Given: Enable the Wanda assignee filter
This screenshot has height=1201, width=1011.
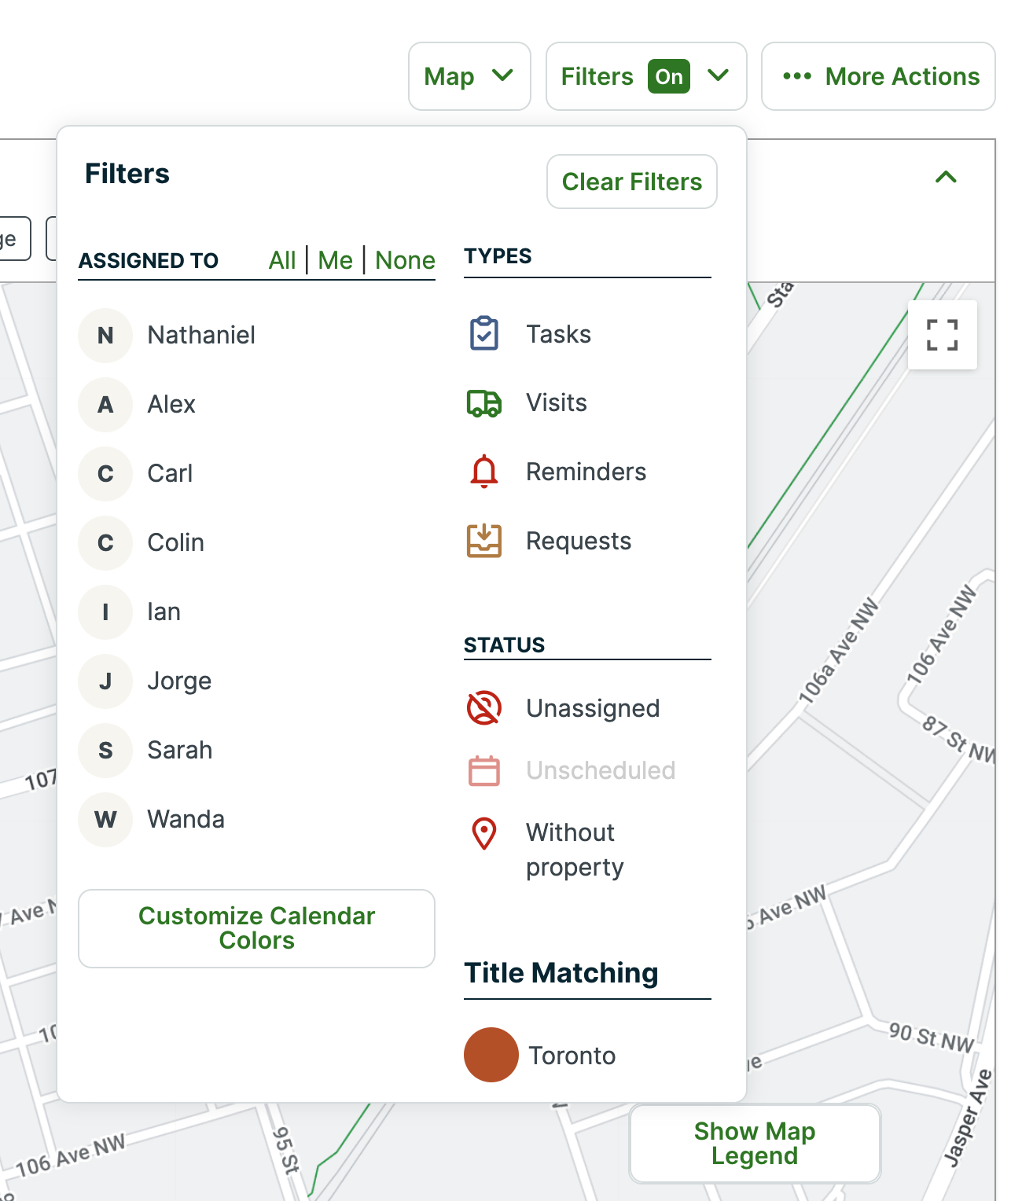Looking at the screenshot, I should point(105,819).
